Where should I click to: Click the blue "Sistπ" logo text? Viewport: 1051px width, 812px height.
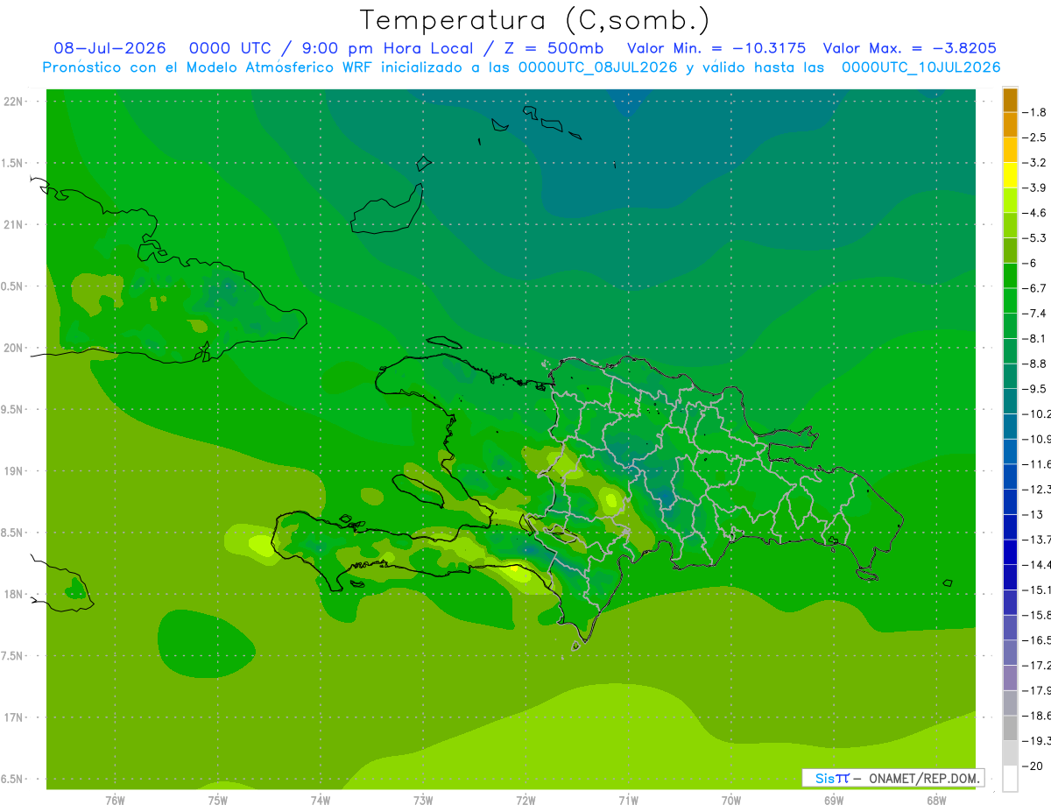pyautogui.click(x=832, y=778)
